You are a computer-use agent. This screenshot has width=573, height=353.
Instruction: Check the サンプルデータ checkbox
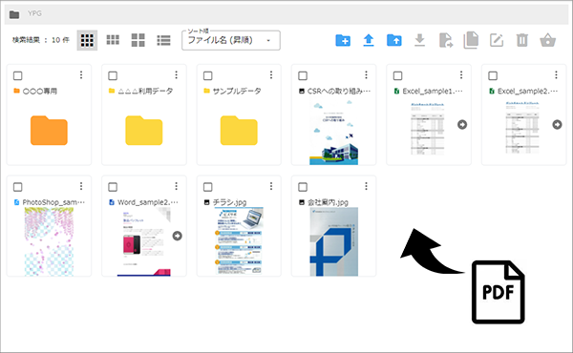point(207,75)
